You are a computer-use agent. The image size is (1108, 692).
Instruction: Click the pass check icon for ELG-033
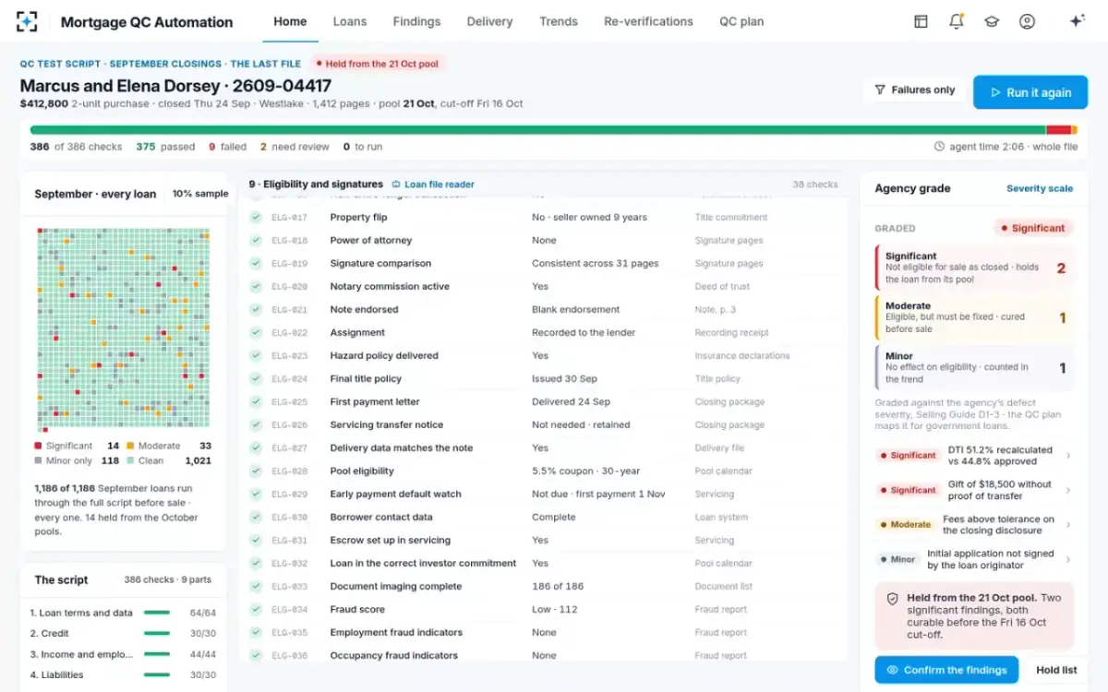click(x=256, y=587)
